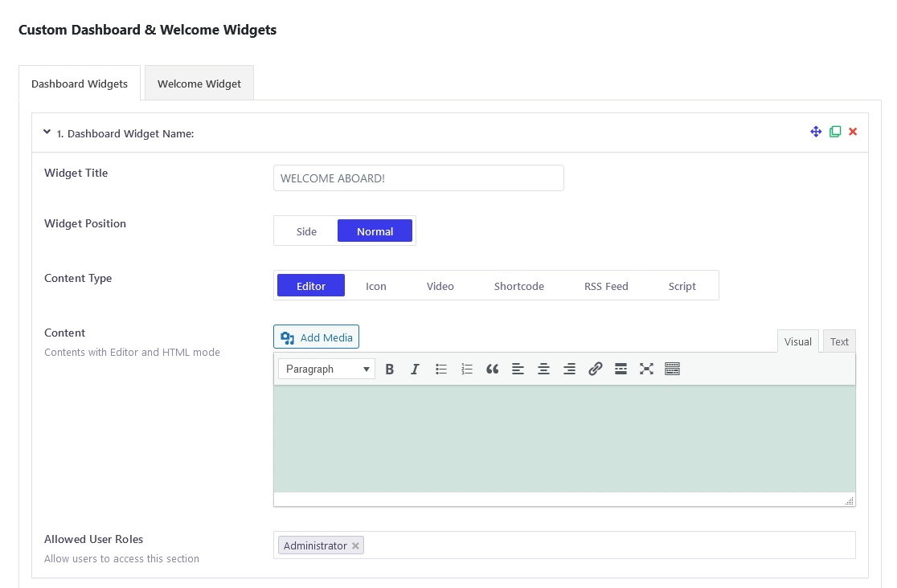
Task: Click the Custom Dashboard & Welcome Widgets heading
Action: (148, 30)
